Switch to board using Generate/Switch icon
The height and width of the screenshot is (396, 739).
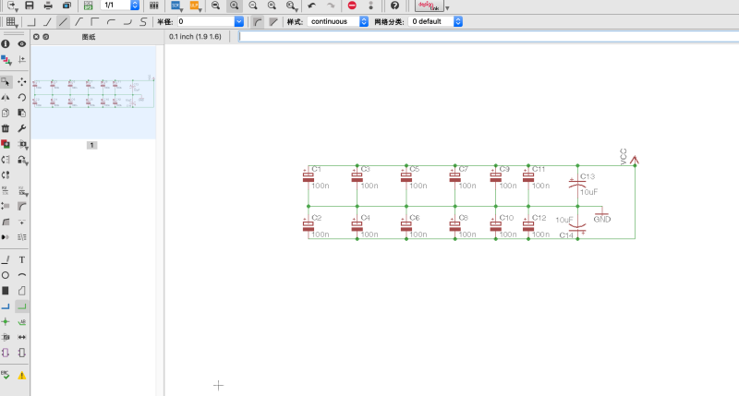[x=88, y=6]
